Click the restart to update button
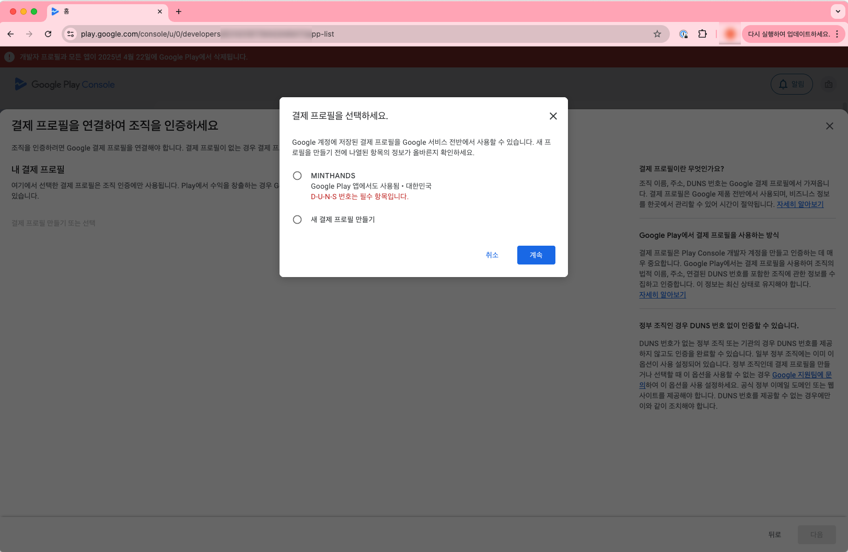The image size is (848, 552). point(788,34)
